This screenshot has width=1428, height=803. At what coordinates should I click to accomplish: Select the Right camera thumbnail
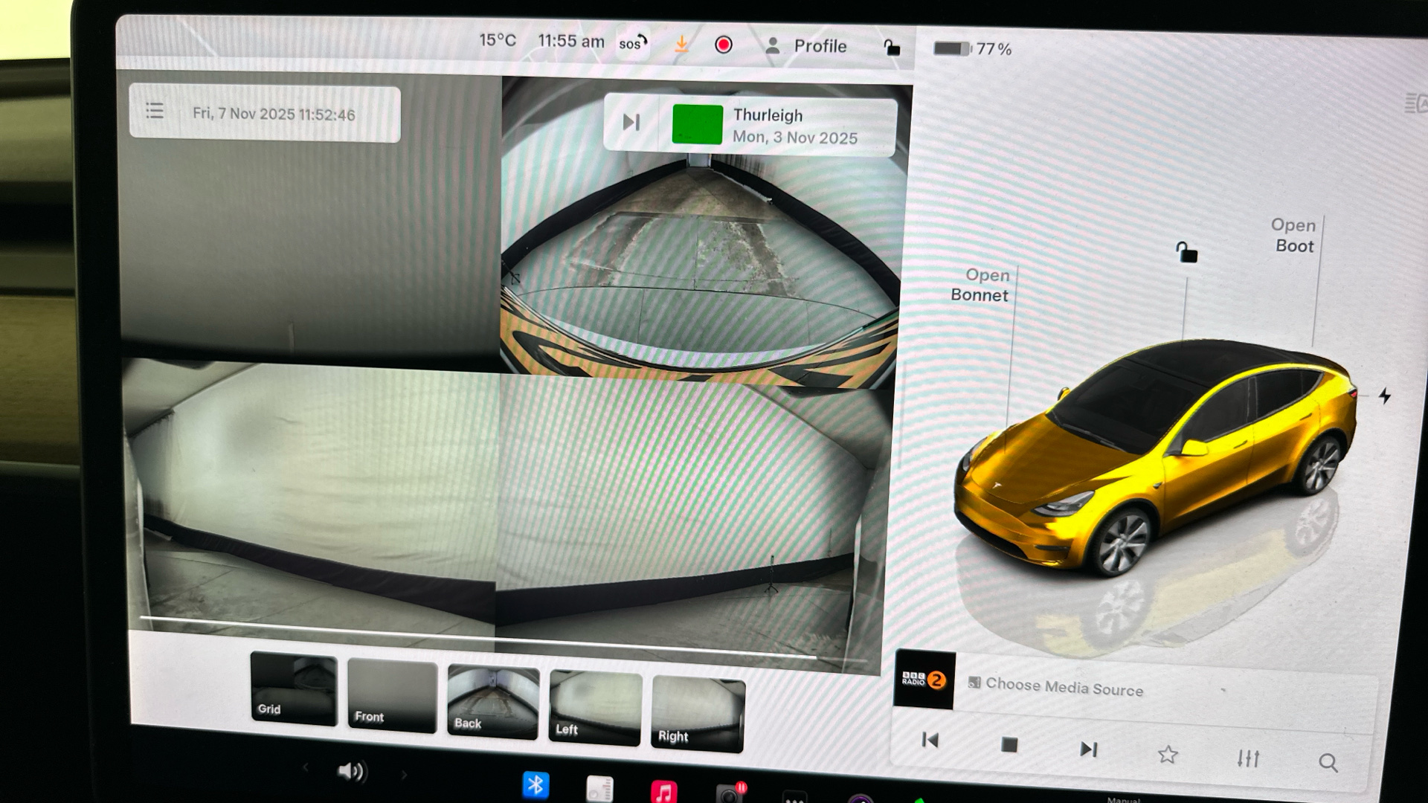coord(698,715)
